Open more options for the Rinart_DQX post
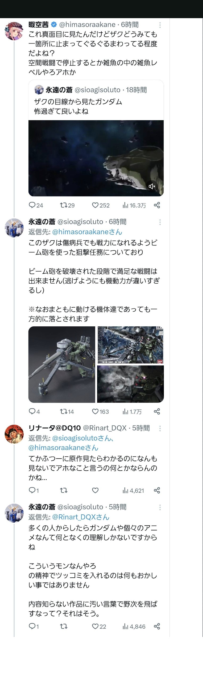Viewport: 203px width, 673px height. pos(160,428)
